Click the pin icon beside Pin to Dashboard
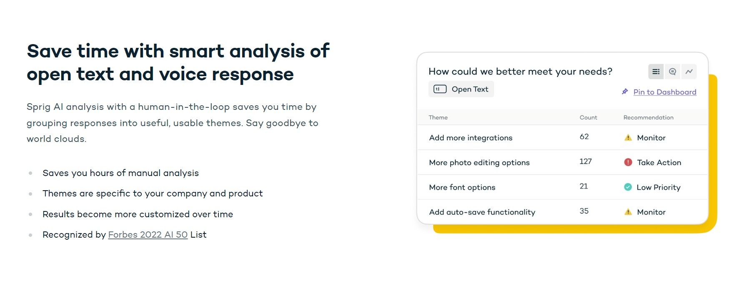Screen dimensions: 734x288 coord(625,92)
